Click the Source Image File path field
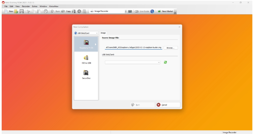 133,48
